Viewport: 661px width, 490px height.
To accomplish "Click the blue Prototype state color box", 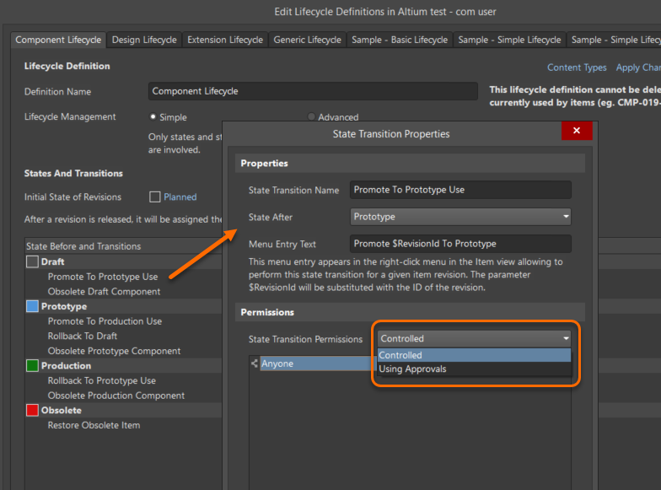I will pos(32,307).
